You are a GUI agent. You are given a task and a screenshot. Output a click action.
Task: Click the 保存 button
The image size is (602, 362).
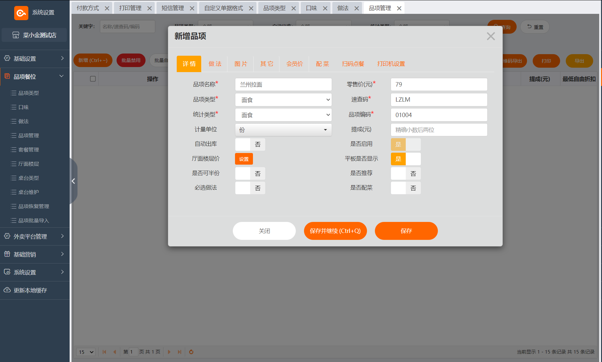click(x=406, y=231)
